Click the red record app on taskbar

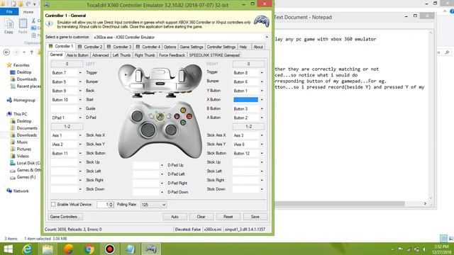coord(110,249)
